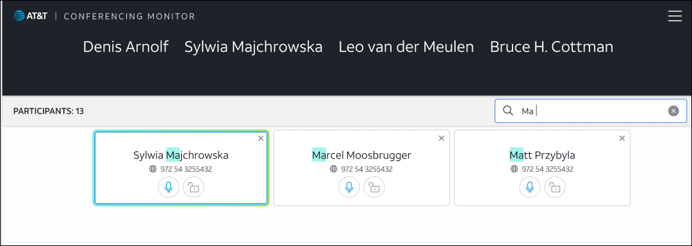The image size is (692, 246).
Task: Mute Marcel Moosbrugger's microphone
Action: point(349,187)
